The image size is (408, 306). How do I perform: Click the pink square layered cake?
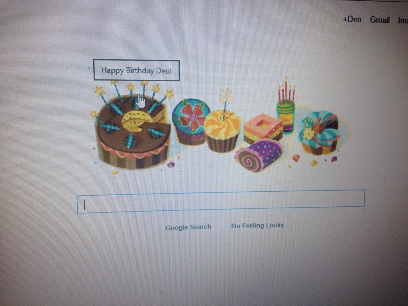click(263, 129)
